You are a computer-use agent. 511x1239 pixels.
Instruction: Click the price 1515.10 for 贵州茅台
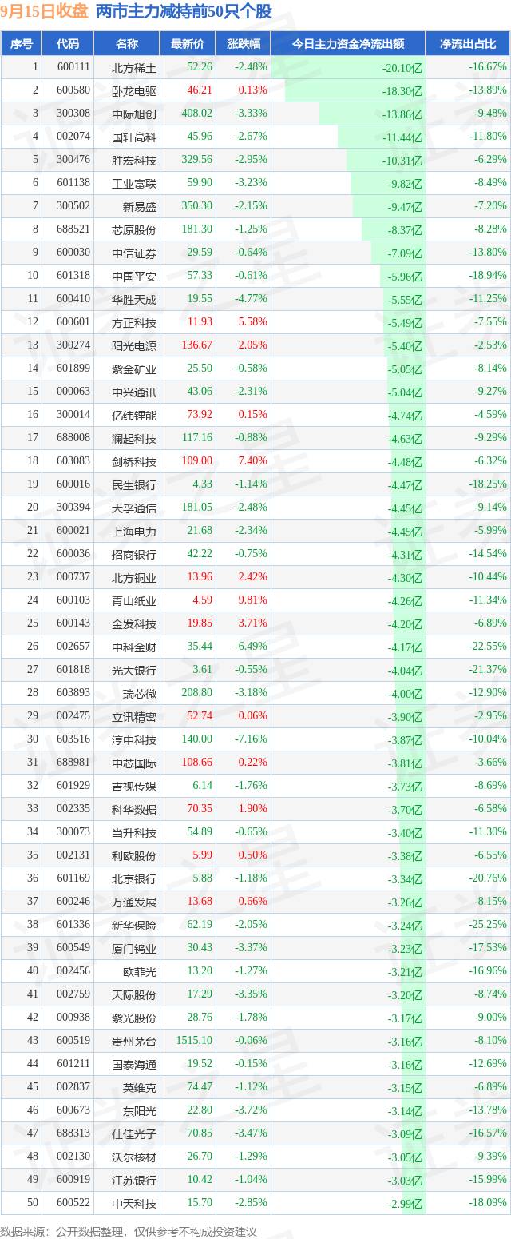(195, 1040)
